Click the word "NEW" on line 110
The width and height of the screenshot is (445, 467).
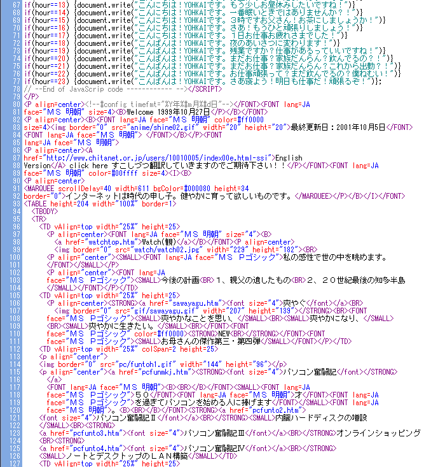point(224,334)
